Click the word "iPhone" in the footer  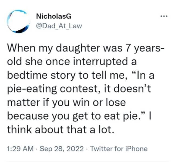coord(138,148)
